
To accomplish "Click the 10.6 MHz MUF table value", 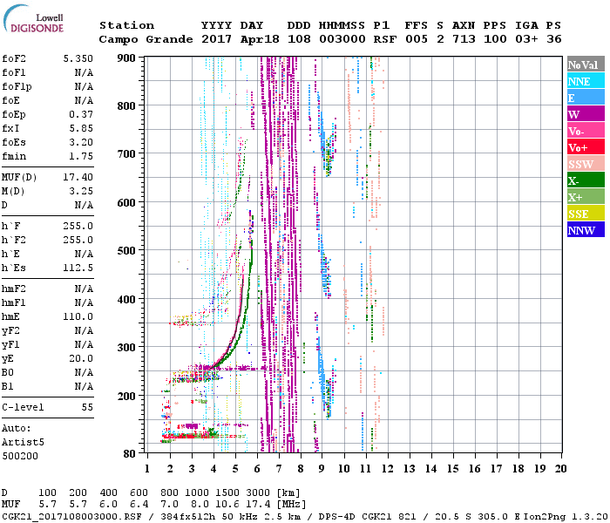I will [x=227, y=505].
